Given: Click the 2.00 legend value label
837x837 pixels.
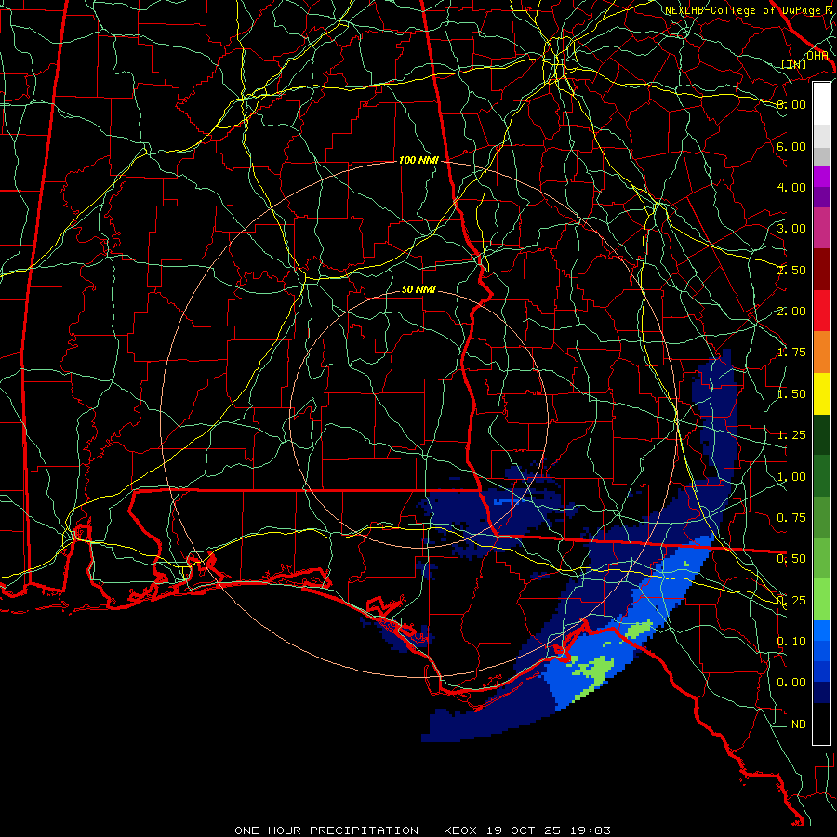Looking at the screenshot, I should [791, 312].
